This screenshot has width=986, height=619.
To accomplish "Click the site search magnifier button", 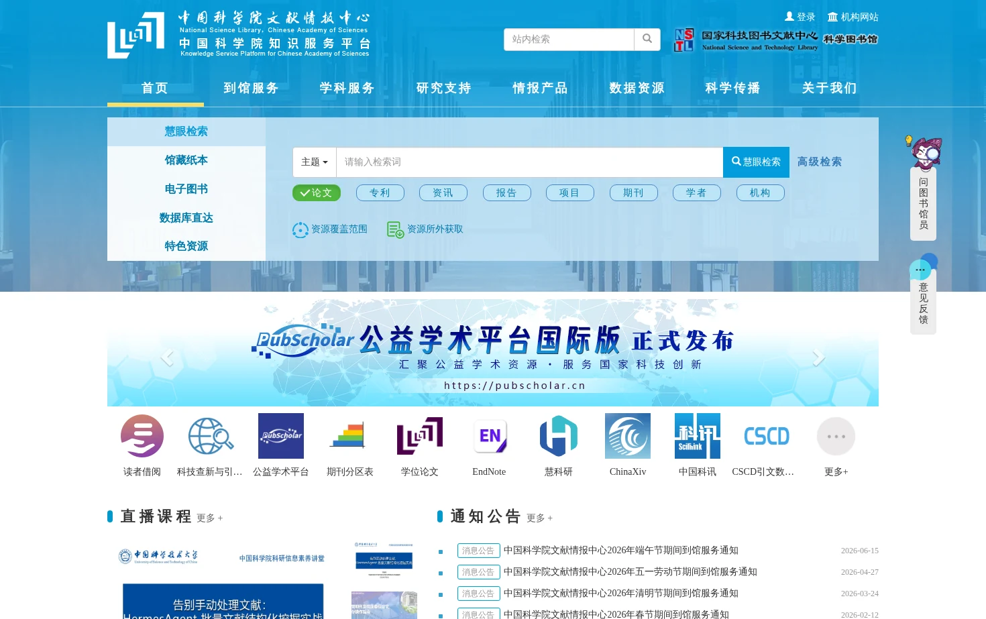I will [647, 39].
